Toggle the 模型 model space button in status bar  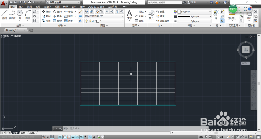click(x=201, y=137)
